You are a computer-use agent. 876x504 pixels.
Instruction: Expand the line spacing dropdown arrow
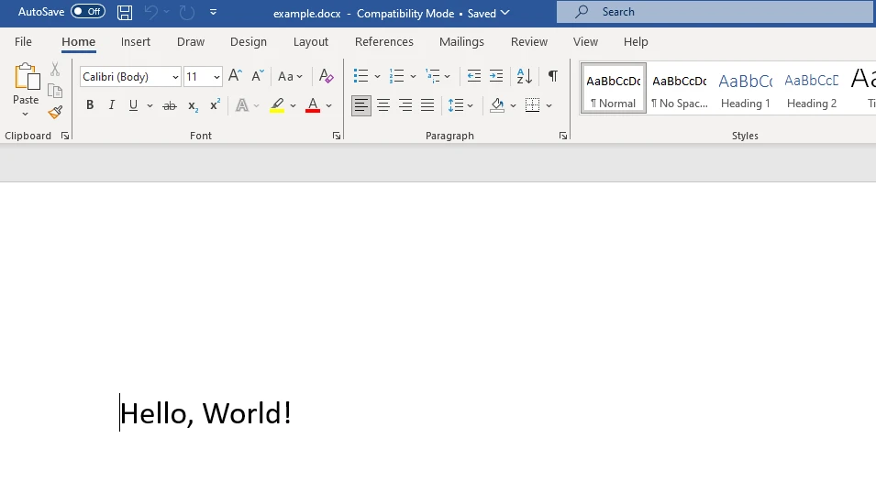coord(471,106)
